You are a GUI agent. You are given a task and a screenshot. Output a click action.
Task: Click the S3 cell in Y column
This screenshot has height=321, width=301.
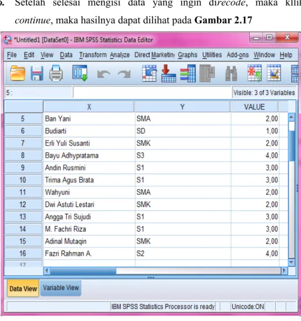coord(183,156)
